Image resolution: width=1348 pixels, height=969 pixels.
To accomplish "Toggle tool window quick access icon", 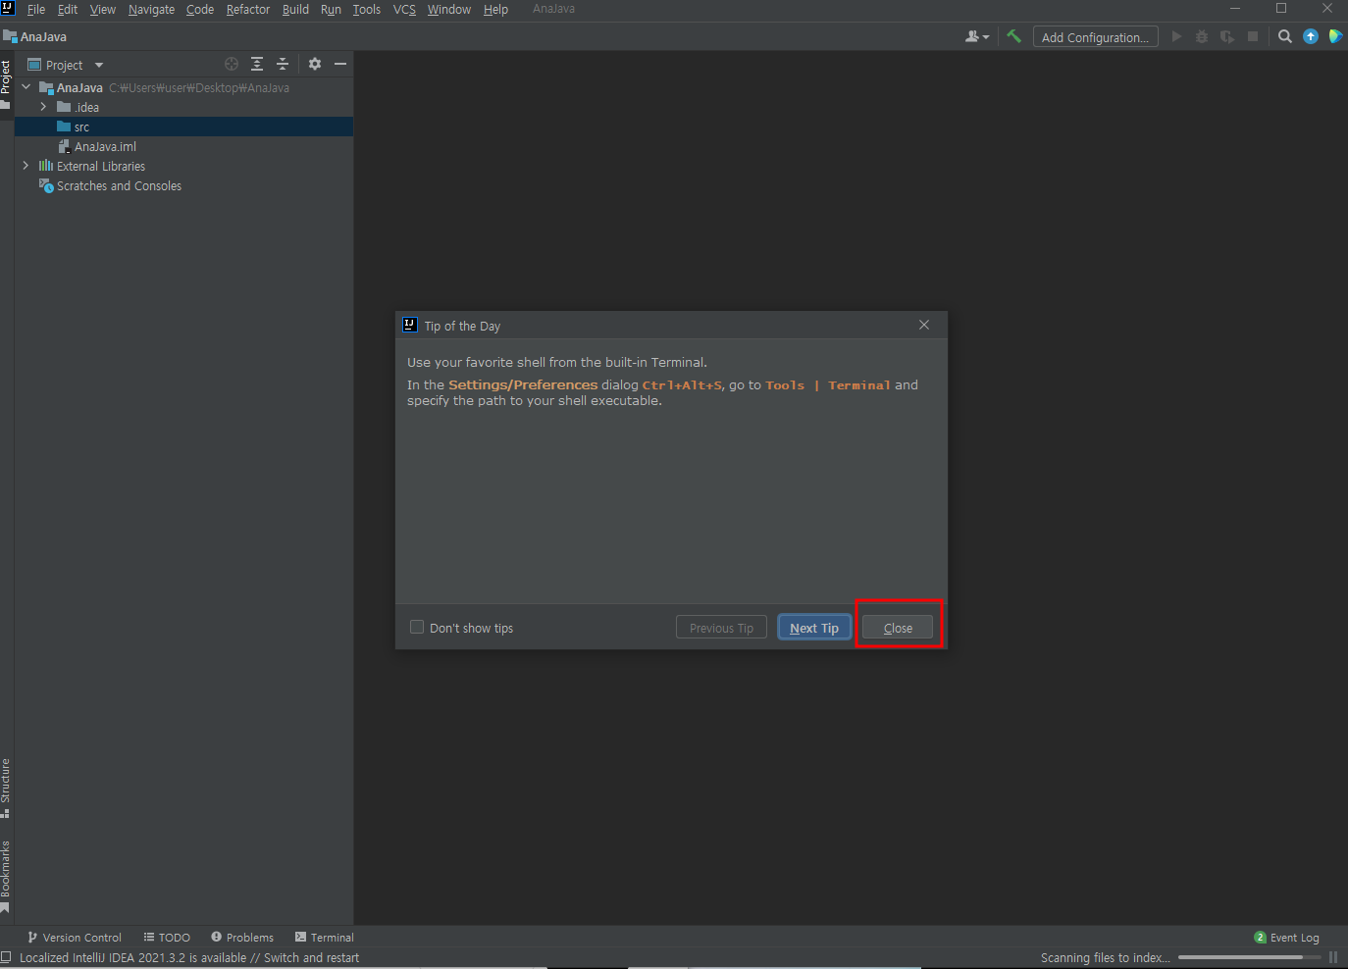I will 6,957.
